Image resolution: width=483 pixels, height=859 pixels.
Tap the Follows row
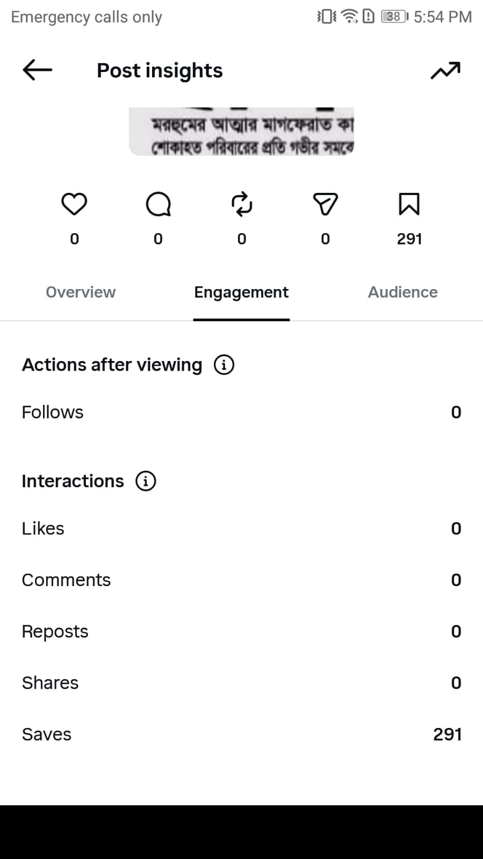point(241,412)
